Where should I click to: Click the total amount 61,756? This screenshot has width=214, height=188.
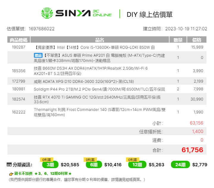click(192, 150)
